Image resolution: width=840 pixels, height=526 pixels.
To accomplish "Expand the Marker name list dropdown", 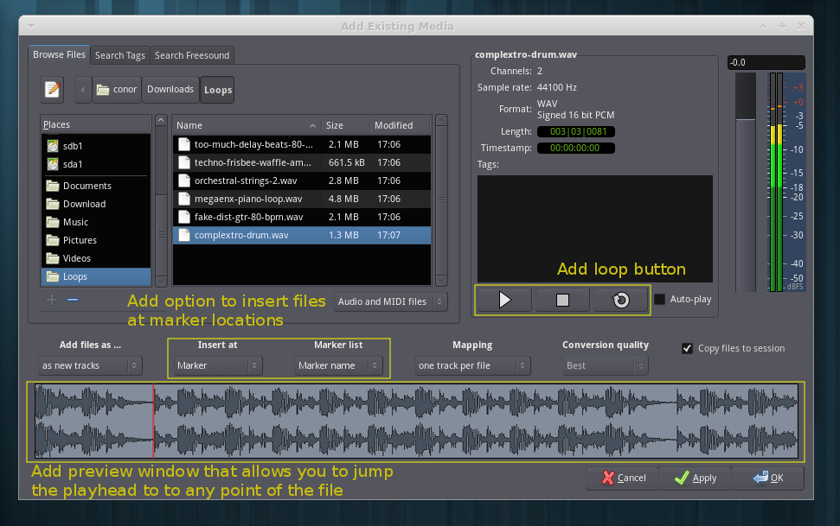I will (x=338, y=365).
